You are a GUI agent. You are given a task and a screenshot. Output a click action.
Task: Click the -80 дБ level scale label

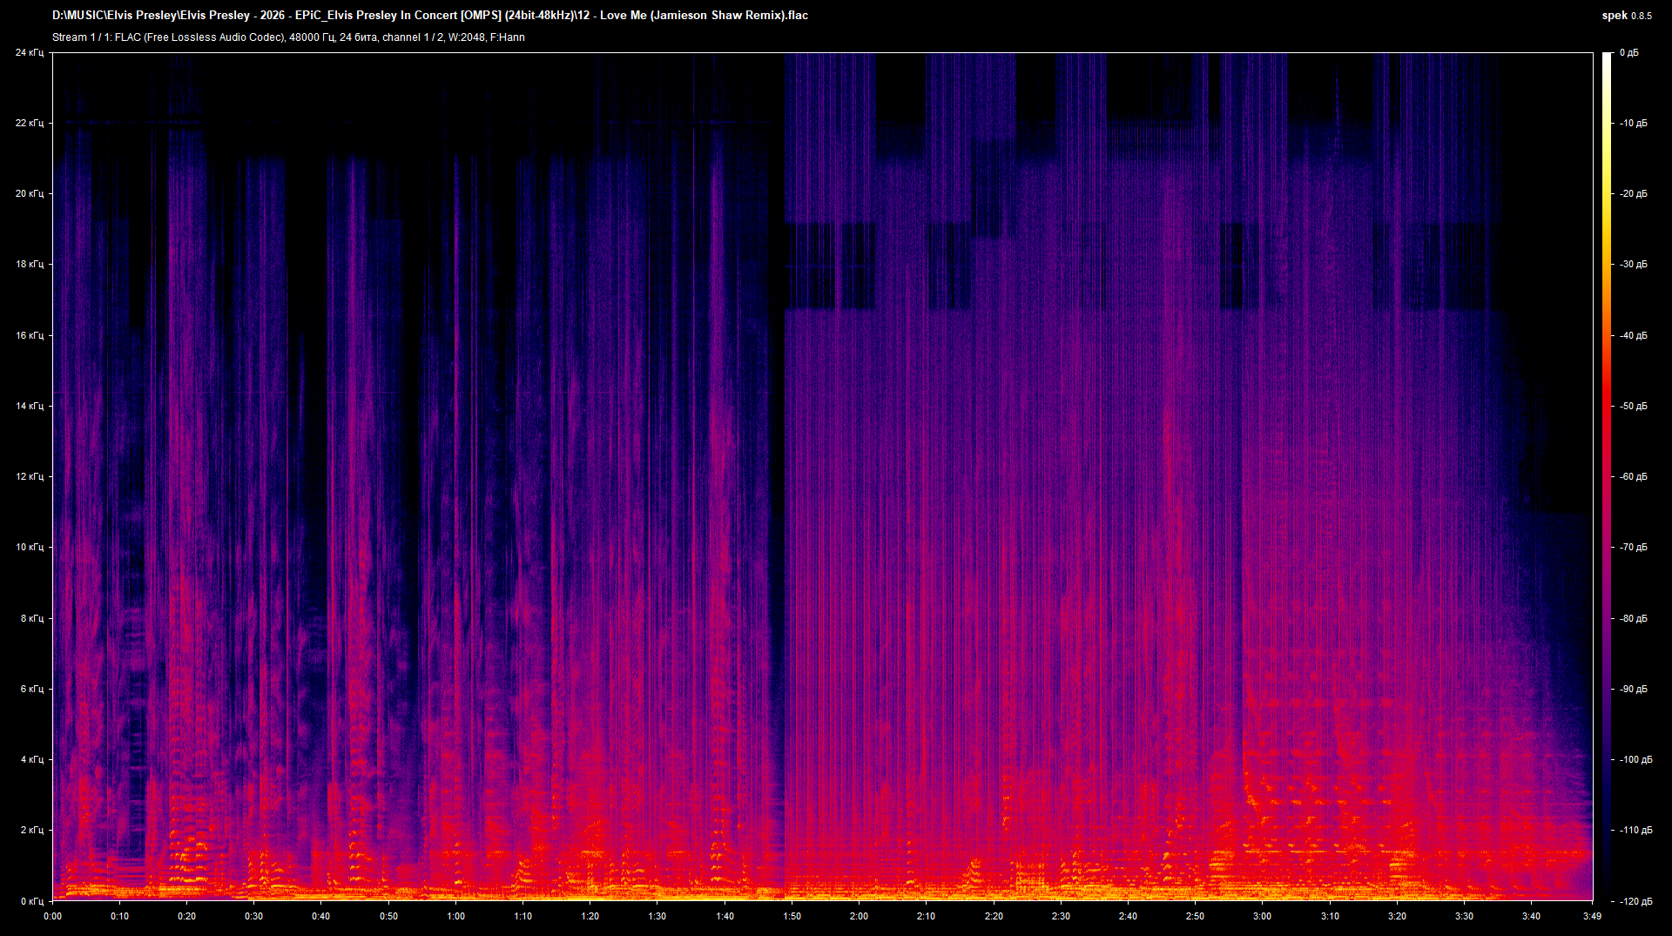pyautogui.click(x=1634, y=619)
